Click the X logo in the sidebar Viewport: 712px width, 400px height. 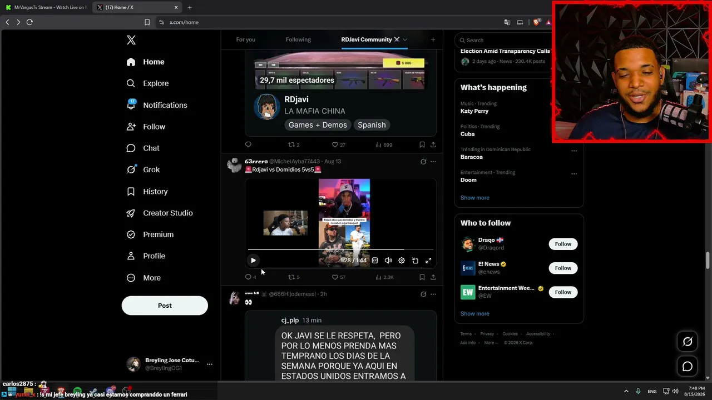click(x=131, y=40)
